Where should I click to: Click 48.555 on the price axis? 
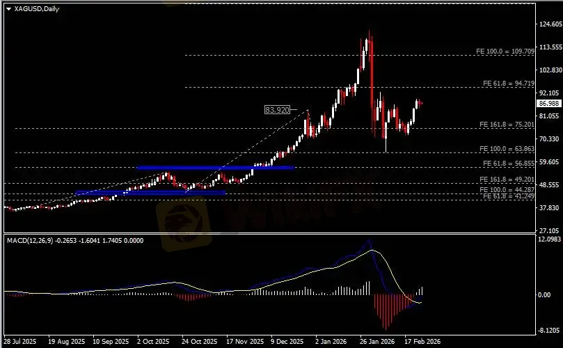[x=549, y=185]
